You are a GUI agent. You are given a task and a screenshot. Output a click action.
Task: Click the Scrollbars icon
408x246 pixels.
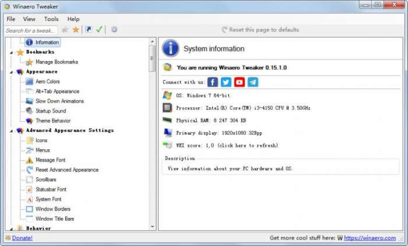click(29, 180)
